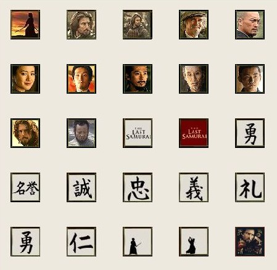Select the curly-haired man on yellow background
This screenshot has width=277, height=270.
click(25, 133)
